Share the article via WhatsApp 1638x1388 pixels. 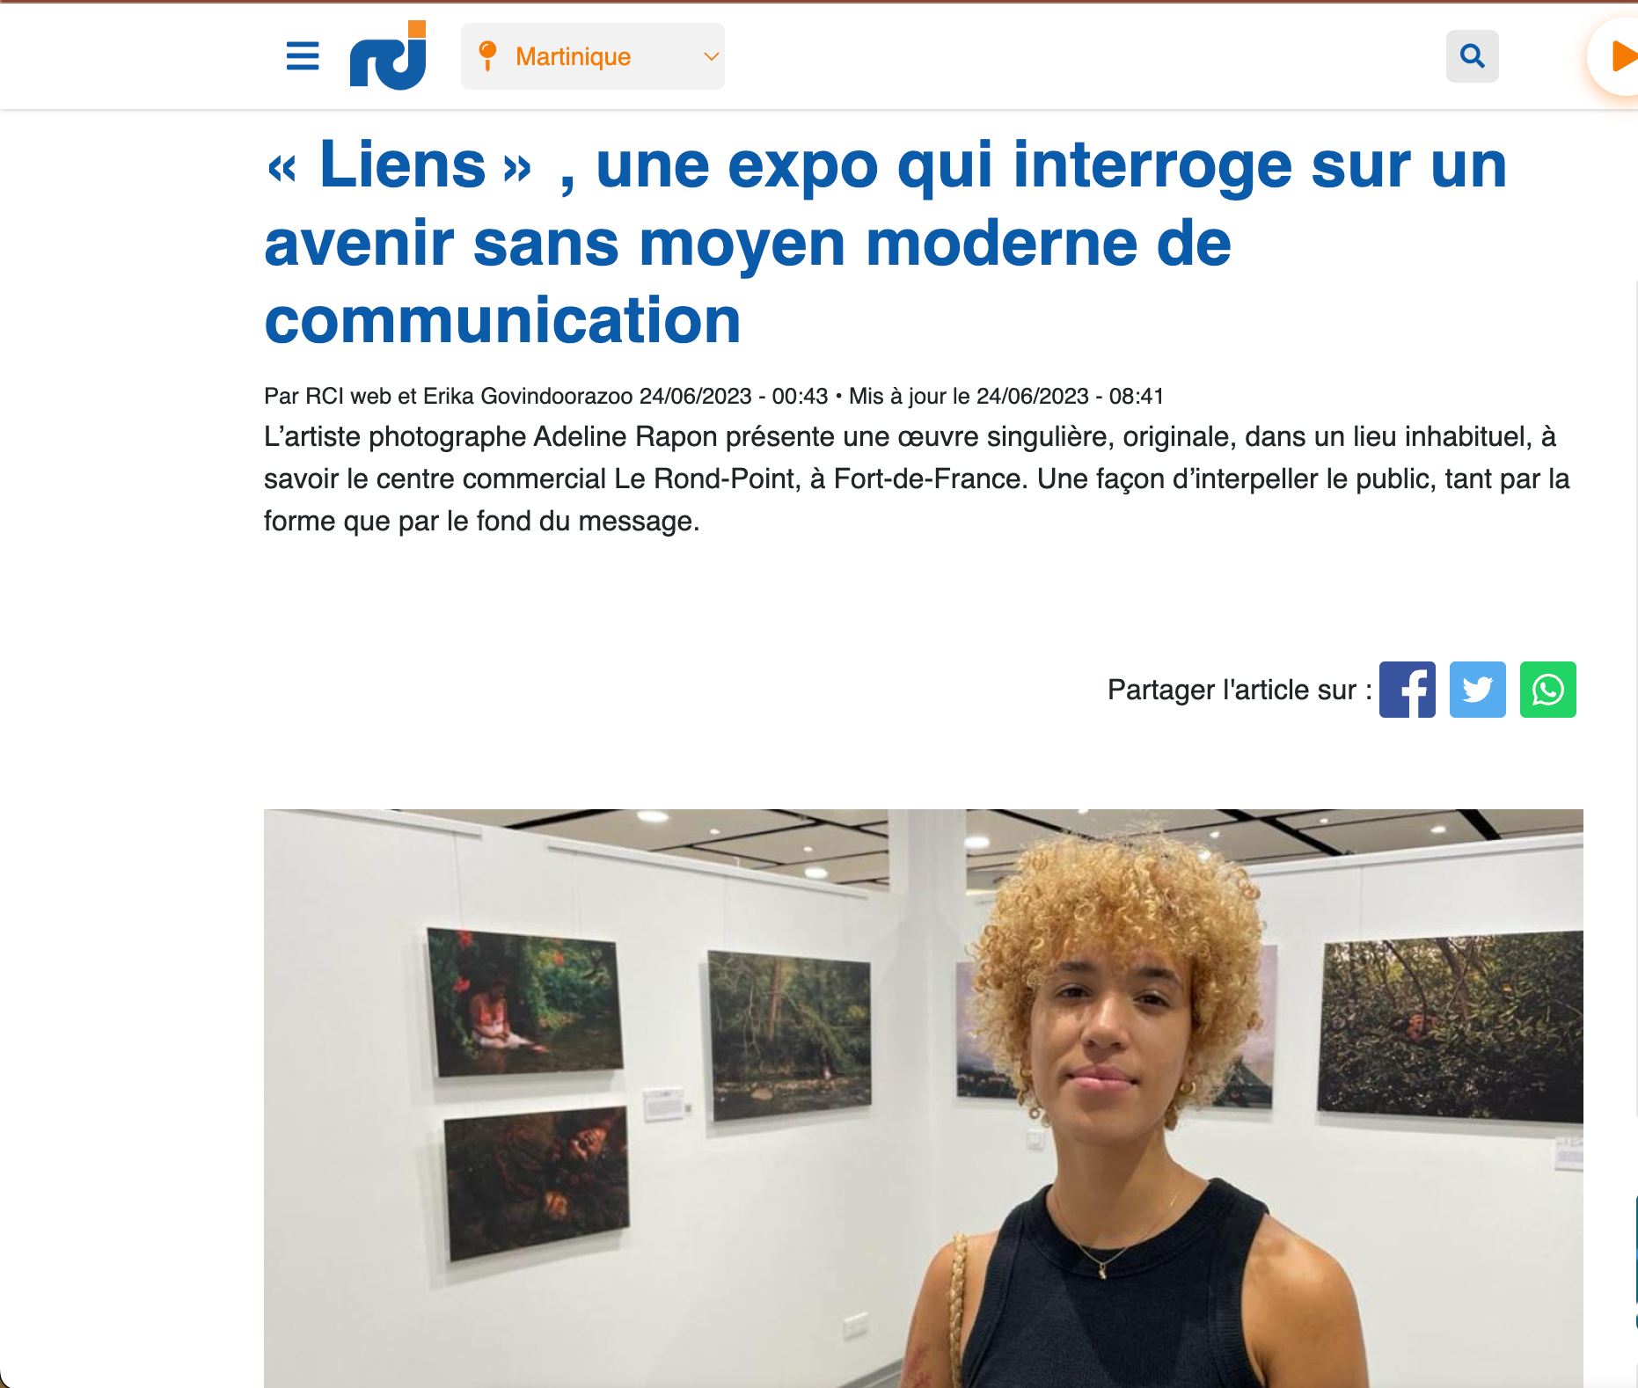tap(1547, 690)
